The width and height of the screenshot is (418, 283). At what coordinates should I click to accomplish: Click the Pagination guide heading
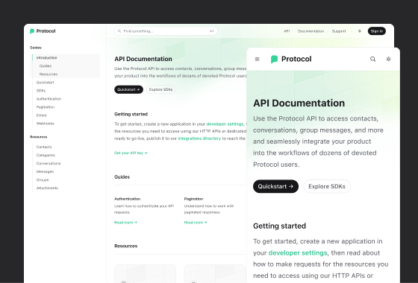[x=193, y=199]
